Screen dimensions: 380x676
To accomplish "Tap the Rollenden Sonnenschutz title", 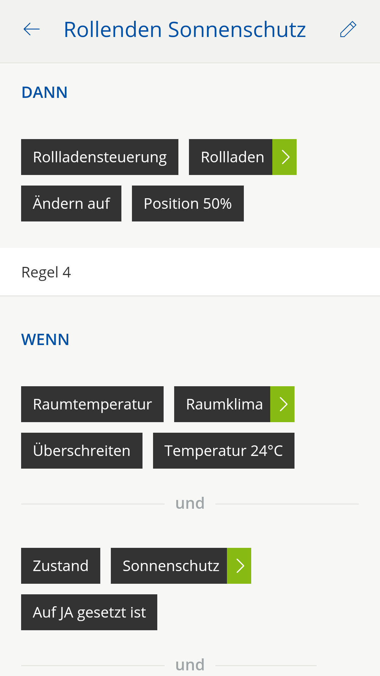I will [x=185, y=29].
